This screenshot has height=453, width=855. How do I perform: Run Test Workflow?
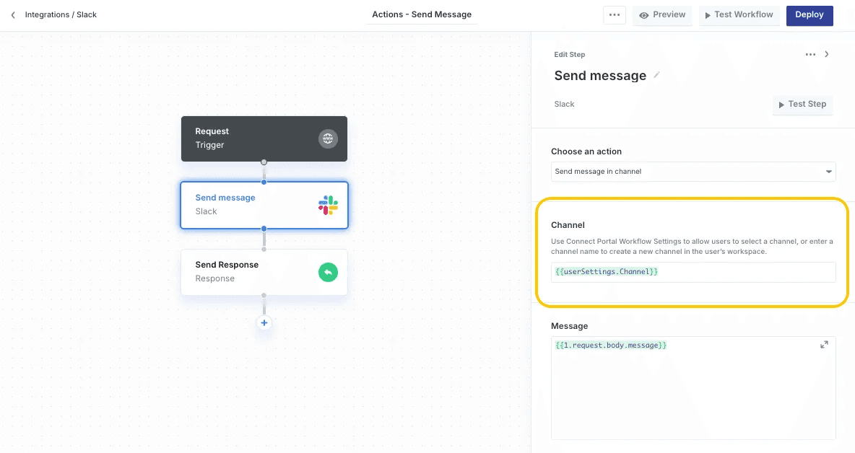(739, 15)
